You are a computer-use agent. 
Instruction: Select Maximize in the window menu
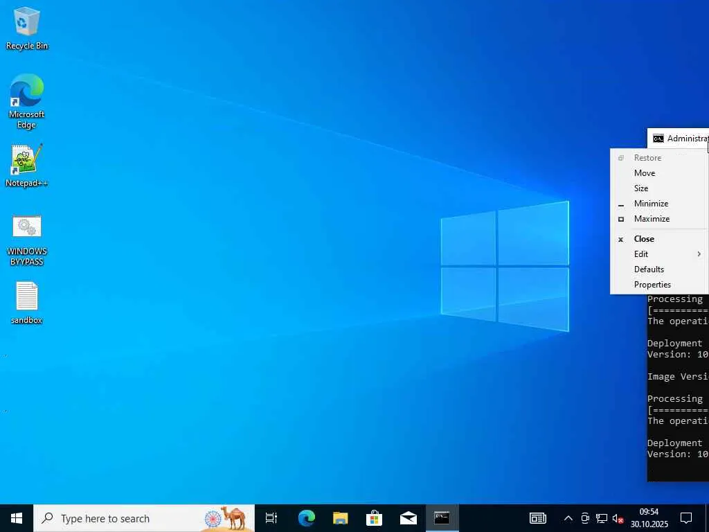tap(659, 219)
